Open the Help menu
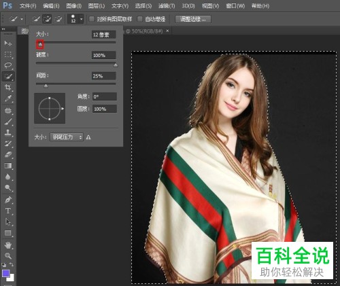 pyautogui.click(x=260, y=6)
